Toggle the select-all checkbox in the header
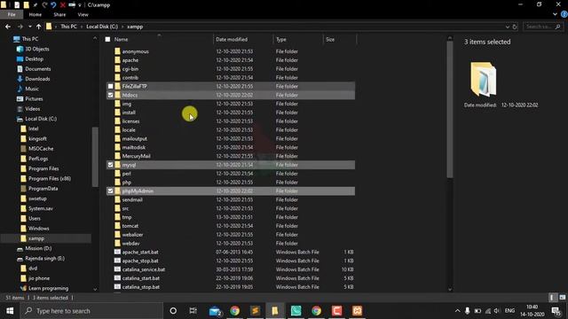Screen dimensions: 568x319 (x=107, y=39)
